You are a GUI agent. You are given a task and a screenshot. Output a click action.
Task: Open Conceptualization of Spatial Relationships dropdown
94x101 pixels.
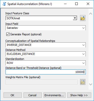(x=83, y=45)
